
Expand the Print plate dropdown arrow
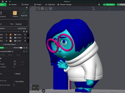point(118,5)
